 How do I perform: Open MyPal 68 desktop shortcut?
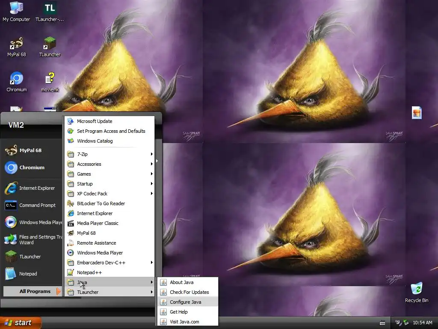[x=17, y=47]
